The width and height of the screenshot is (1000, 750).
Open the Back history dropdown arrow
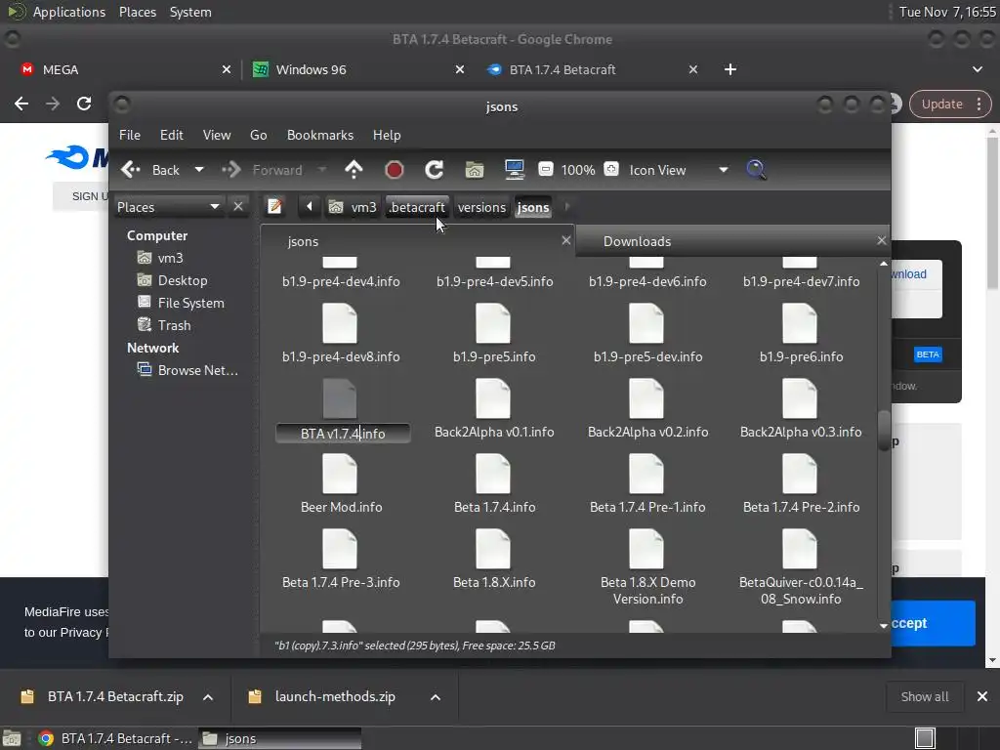[x=199, y=170]
